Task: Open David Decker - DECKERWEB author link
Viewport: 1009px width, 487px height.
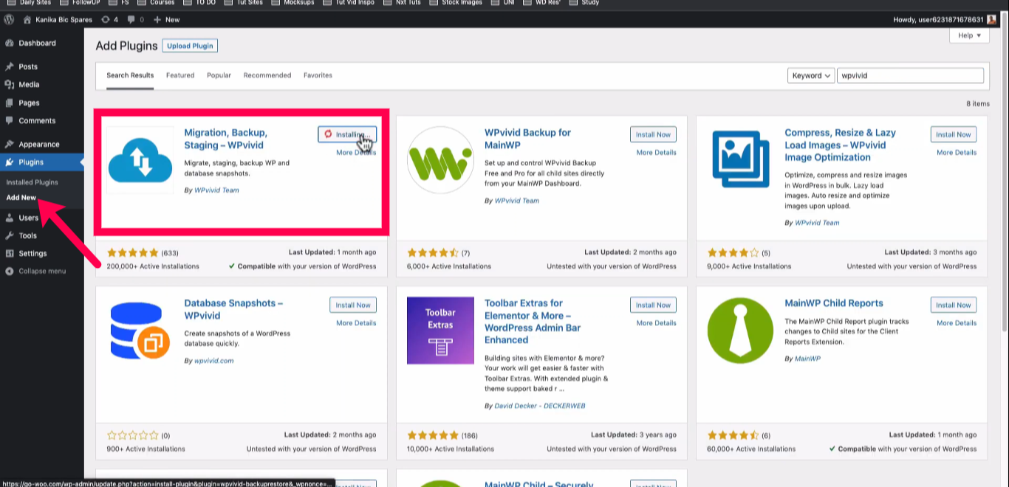Action: point(540,406)
